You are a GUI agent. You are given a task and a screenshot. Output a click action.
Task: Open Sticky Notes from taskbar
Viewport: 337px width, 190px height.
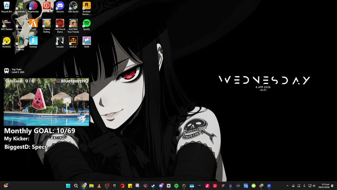coord(130,186)
